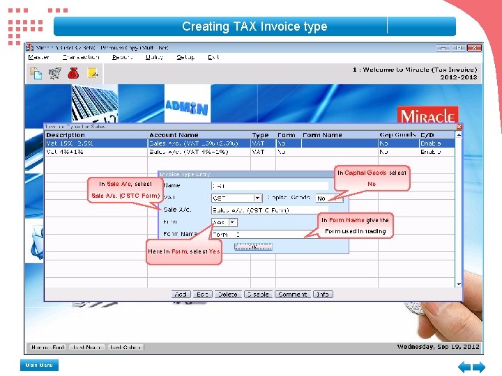Viewport: 502px width, 376px height.
Task: Click Sales A/c. (VAT 4%+1%) account cell
Action: point(199,152)
